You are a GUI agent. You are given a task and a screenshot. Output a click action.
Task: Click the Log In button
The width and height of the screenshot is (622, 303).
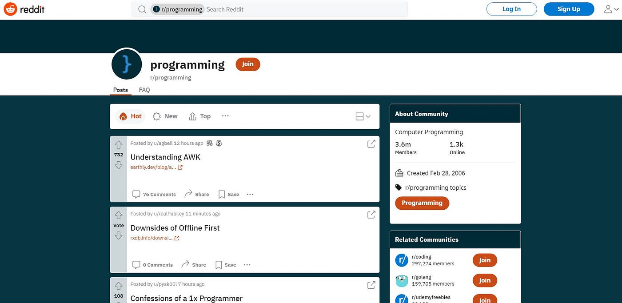pyautogui.click(x=511, y=9)
